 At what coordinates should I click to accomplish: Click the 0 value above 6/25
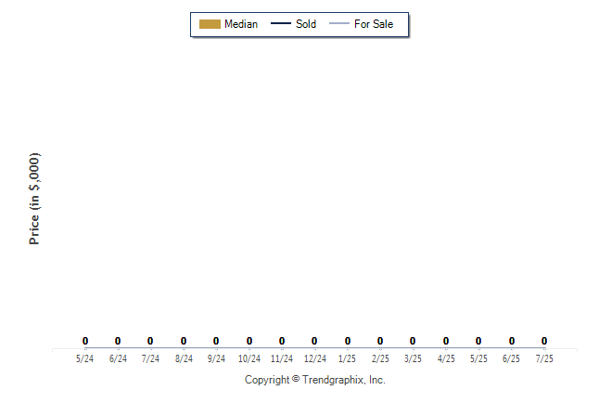click(512, 341)
